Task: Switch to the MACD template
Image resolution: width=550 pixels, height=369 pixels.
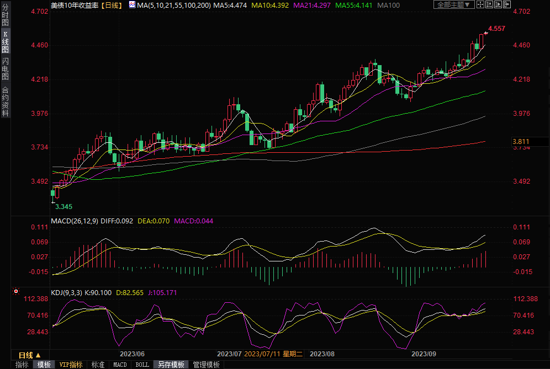Action: point(120,365)
